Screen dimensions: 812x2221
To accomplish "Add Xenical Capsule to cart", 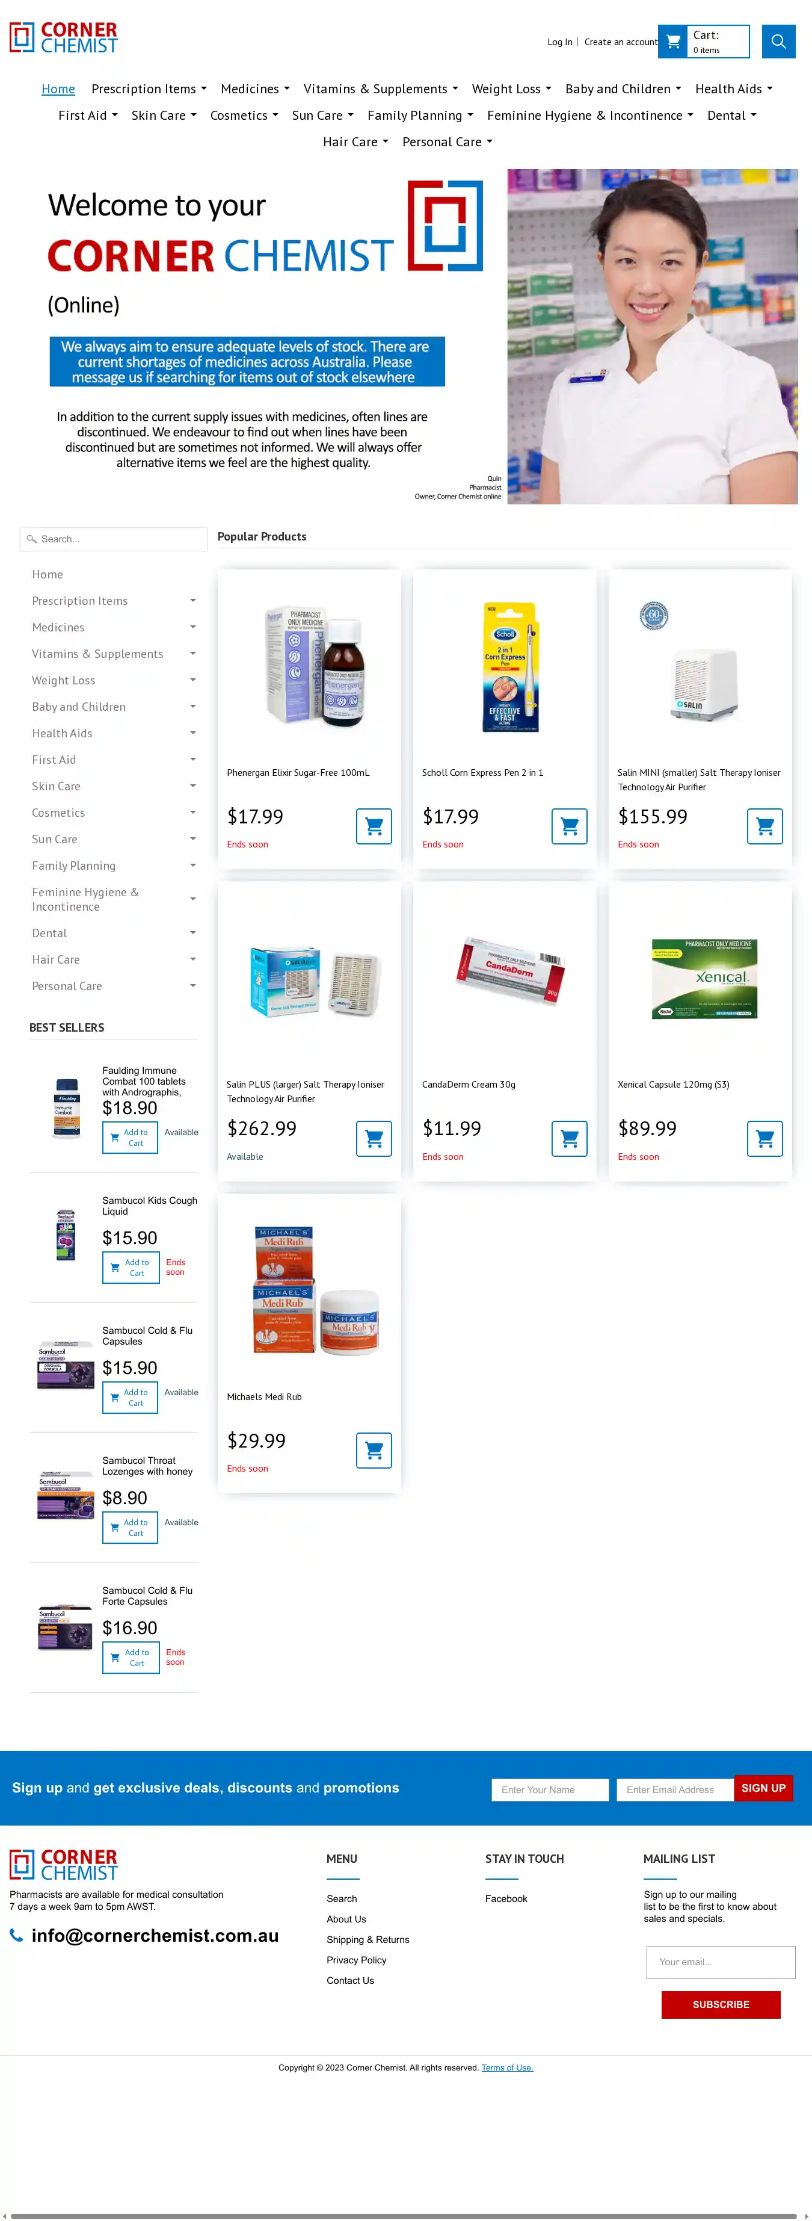I will (x=764, y=1138).
